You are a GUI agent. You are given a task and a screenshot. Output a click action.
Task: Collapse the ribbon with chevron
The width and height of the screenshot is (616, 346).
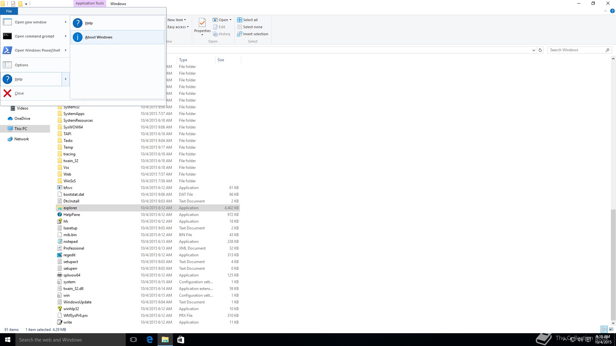[x=605, y=11]
